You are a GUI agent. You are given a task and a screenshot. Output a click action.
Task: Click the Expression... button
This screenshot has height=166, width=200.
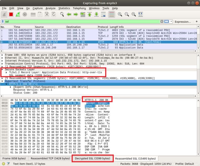183,22
